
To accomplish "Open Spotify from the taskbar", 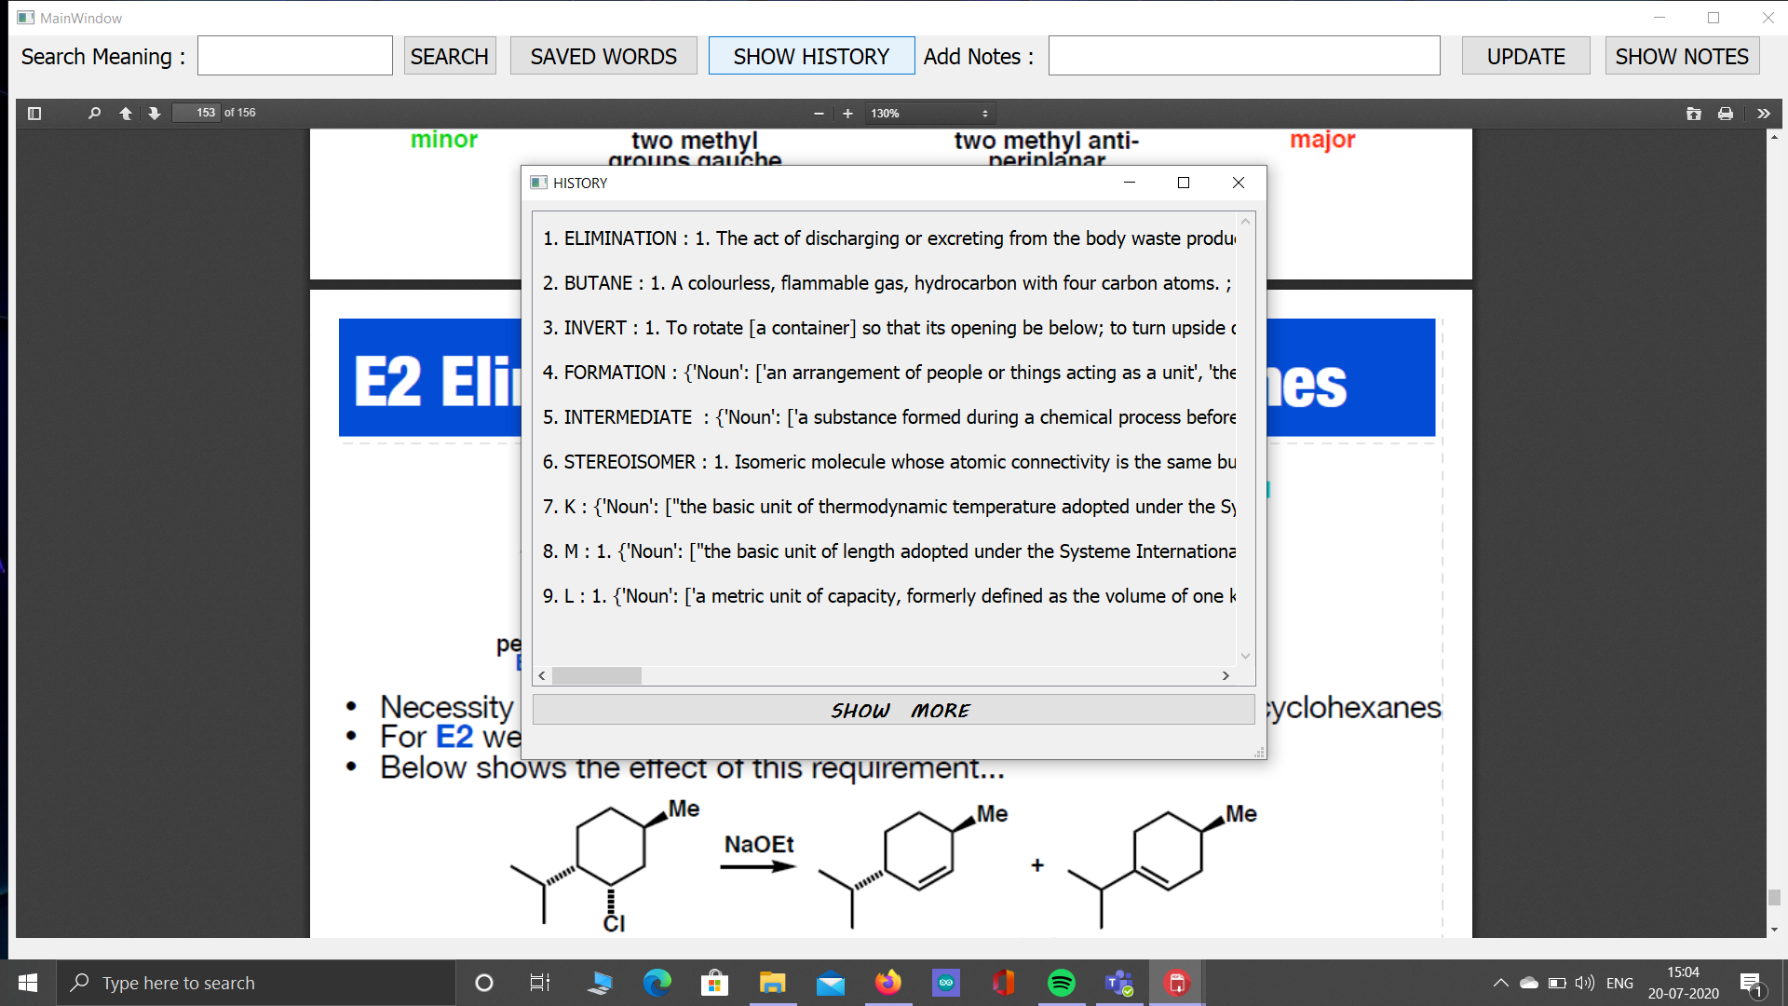I will [1061, 983].
